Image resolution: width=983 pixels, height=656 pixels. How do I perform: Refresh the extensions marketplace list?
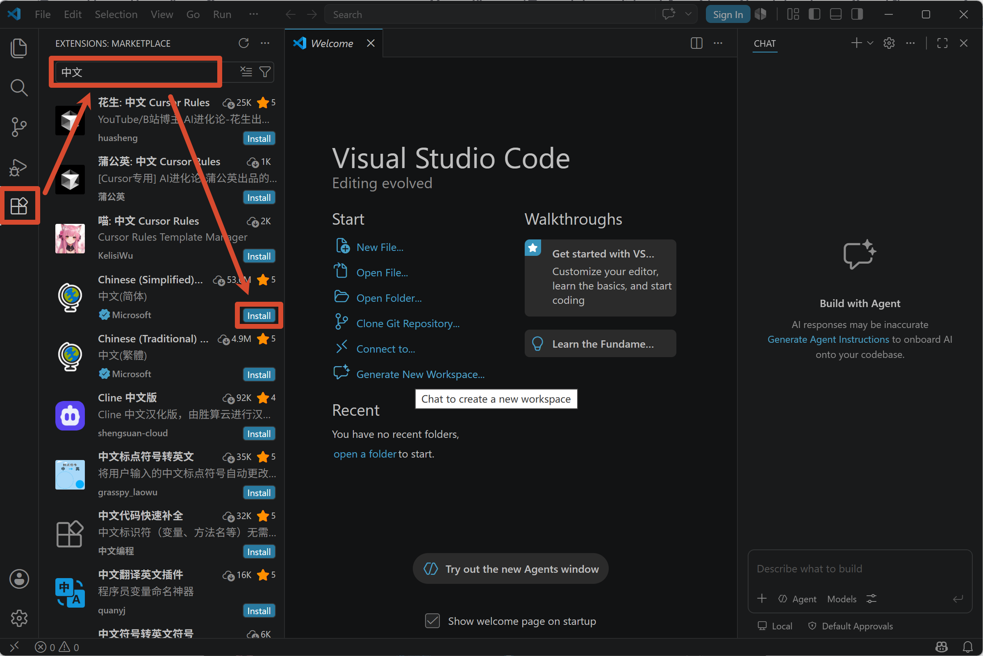pos(243,43)
